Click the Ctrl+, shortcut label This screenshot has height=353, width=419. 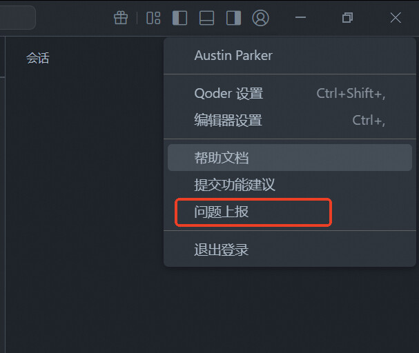(x=369, y=121)
